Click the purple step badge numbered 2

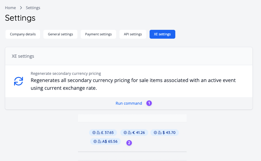click(x=129, y=143)
